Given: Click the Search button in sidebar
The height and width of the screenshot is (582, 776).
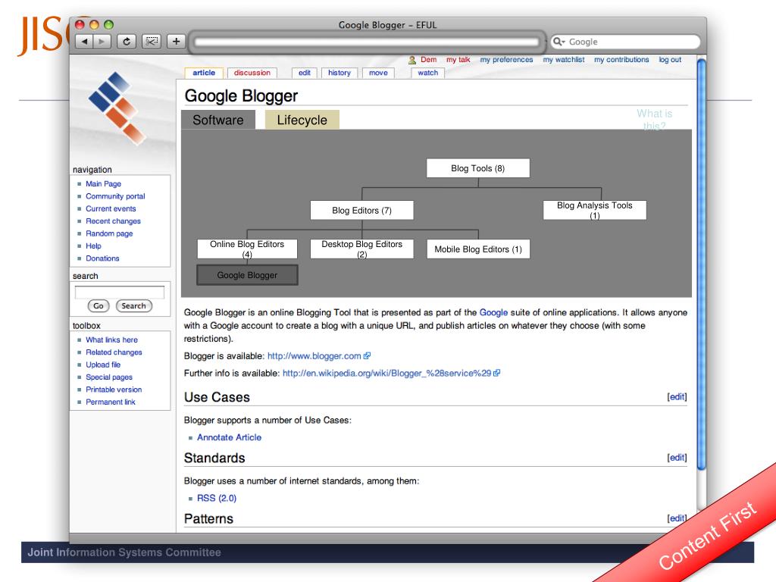Looking at the screenshot, I should 133,306.
